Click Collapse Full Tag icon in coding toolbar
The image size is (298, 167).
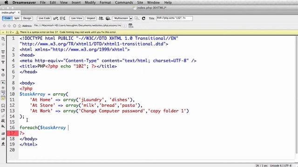[x=3, y=51]
